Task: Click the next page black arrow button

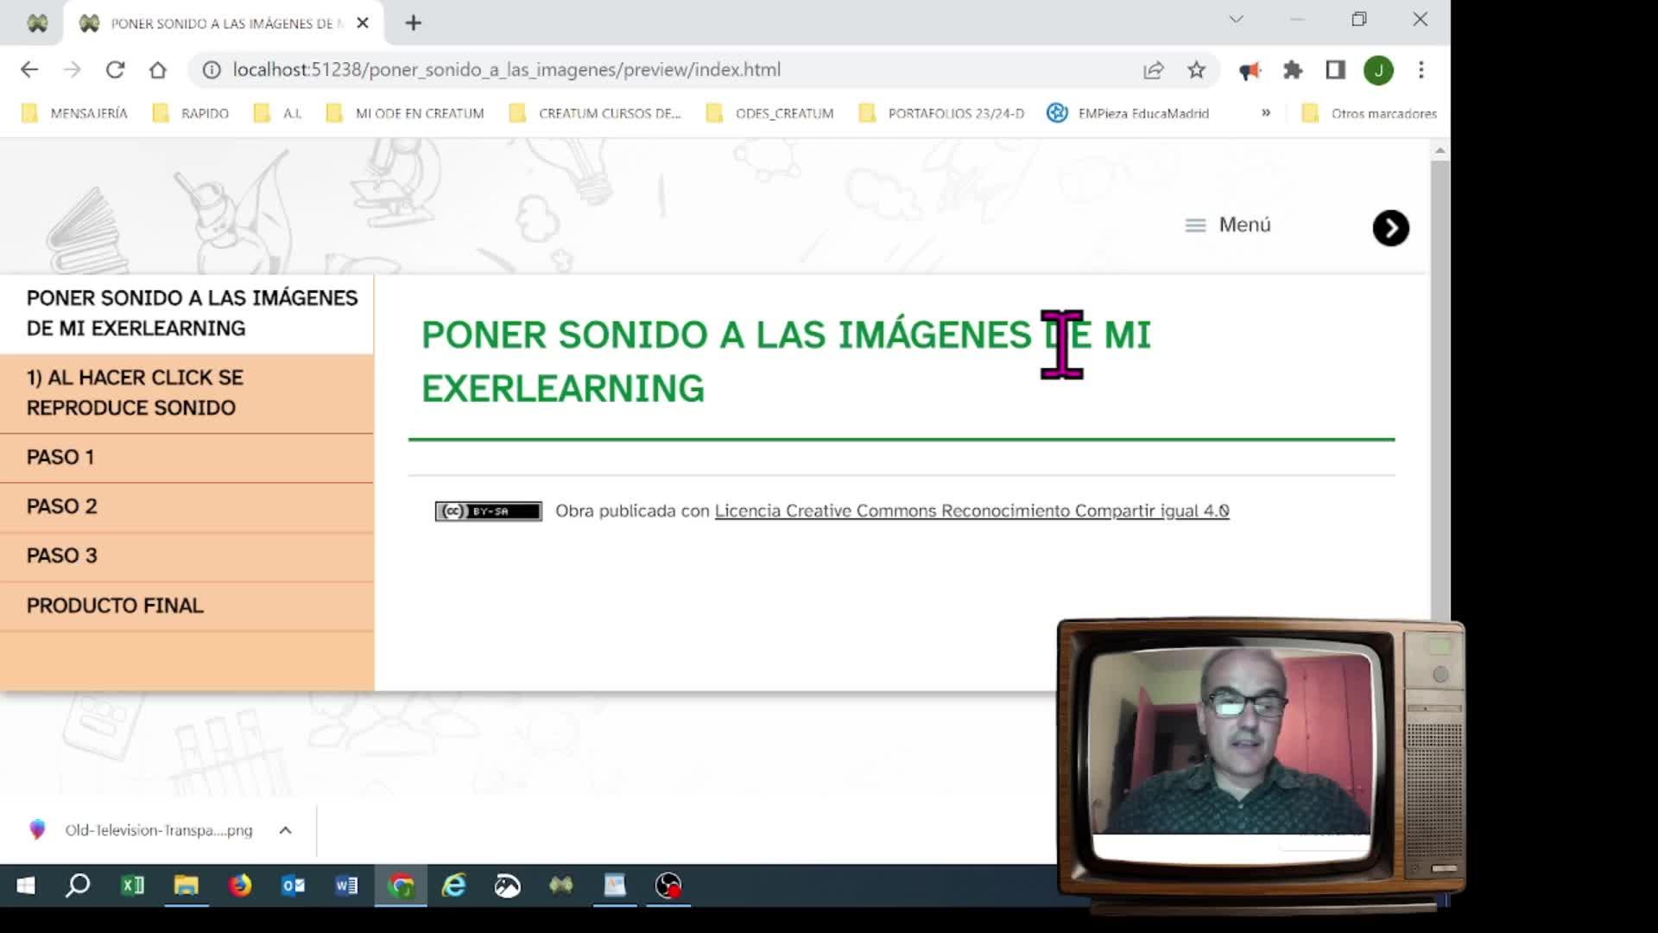Action: 1390,228
